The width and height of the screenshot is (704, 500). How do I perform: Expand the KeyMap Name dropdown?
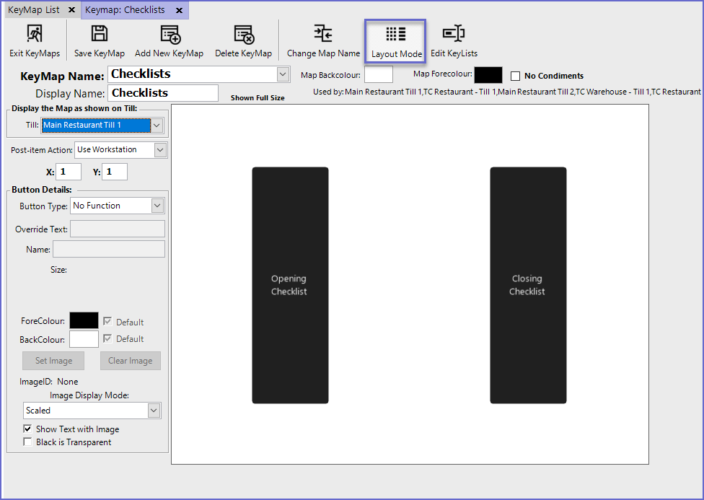pos(283,74)
